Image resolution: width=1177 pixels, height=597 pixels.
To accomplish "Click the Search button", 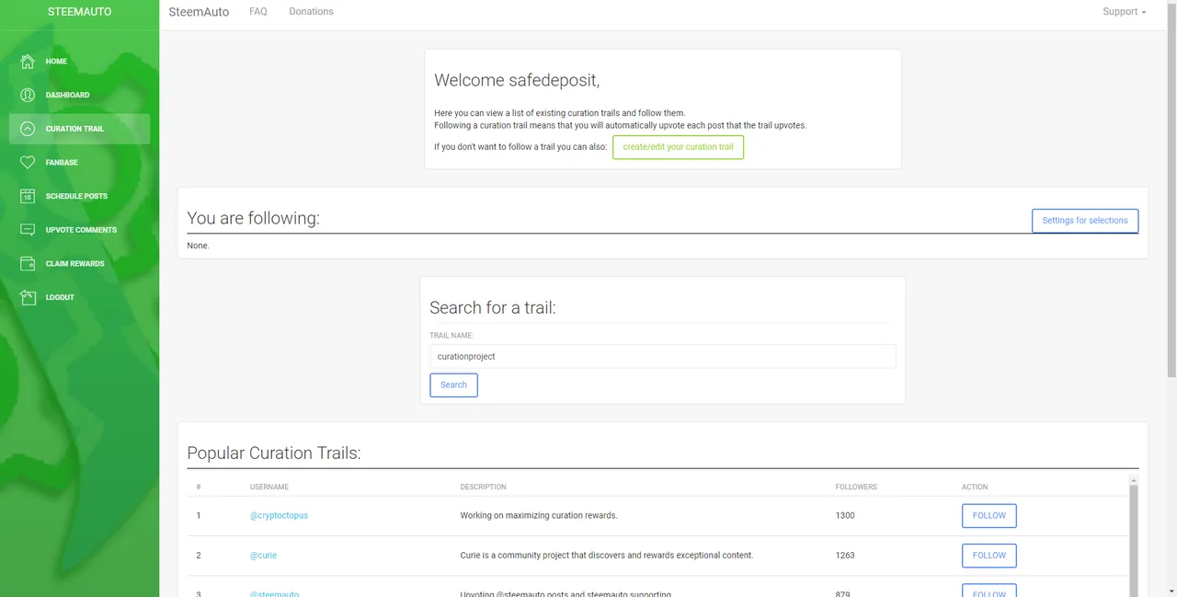I will [453, 385].
